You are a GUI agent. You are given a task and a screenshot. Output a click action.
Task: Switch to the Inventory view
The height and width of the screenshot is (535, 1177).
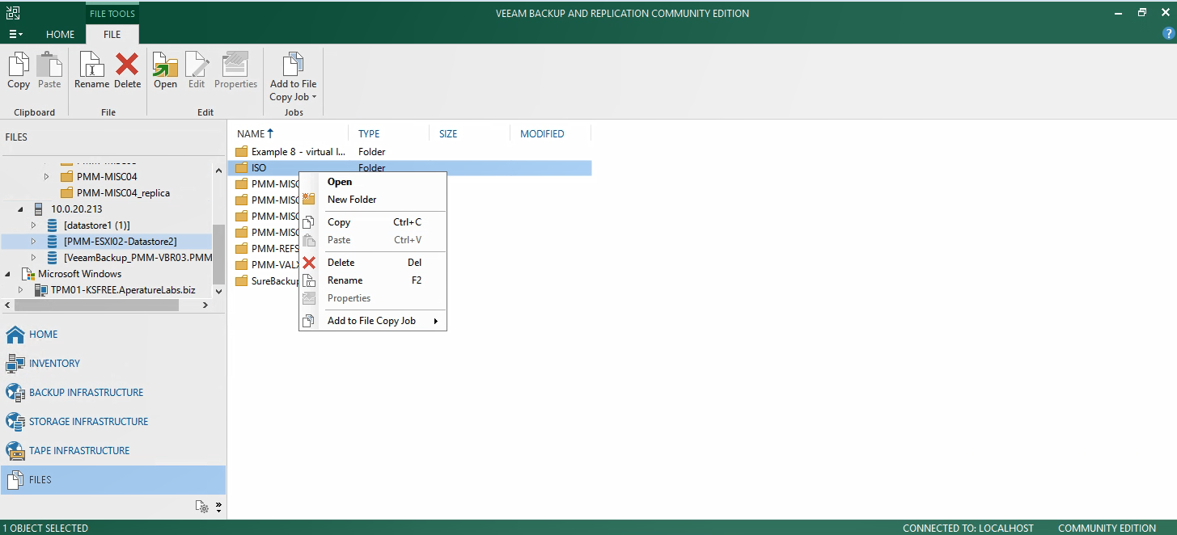pyautogui.click(x=54, y=364)
